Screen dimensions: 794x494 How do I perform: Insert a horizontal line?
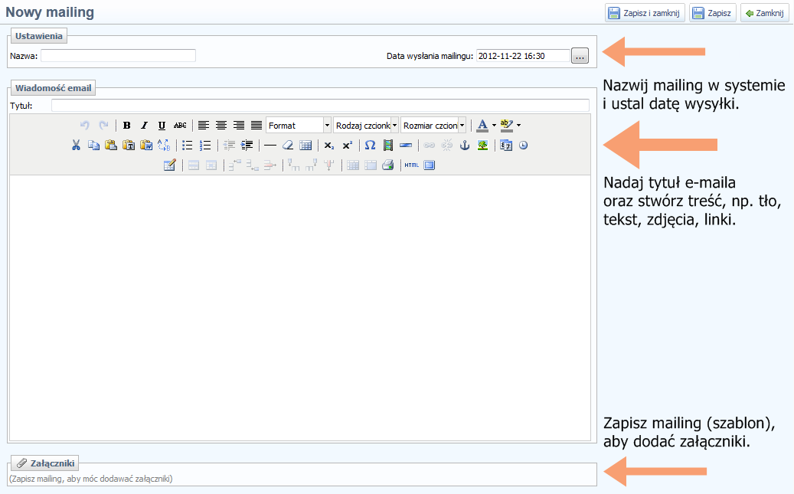pyautogui.click(x=270, y=146)
